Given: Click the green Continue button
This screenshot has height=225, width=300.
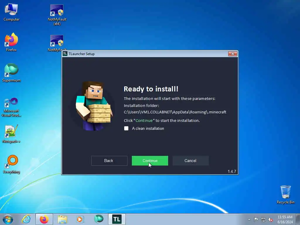Looking at the screenshot, I should [150, 161].
